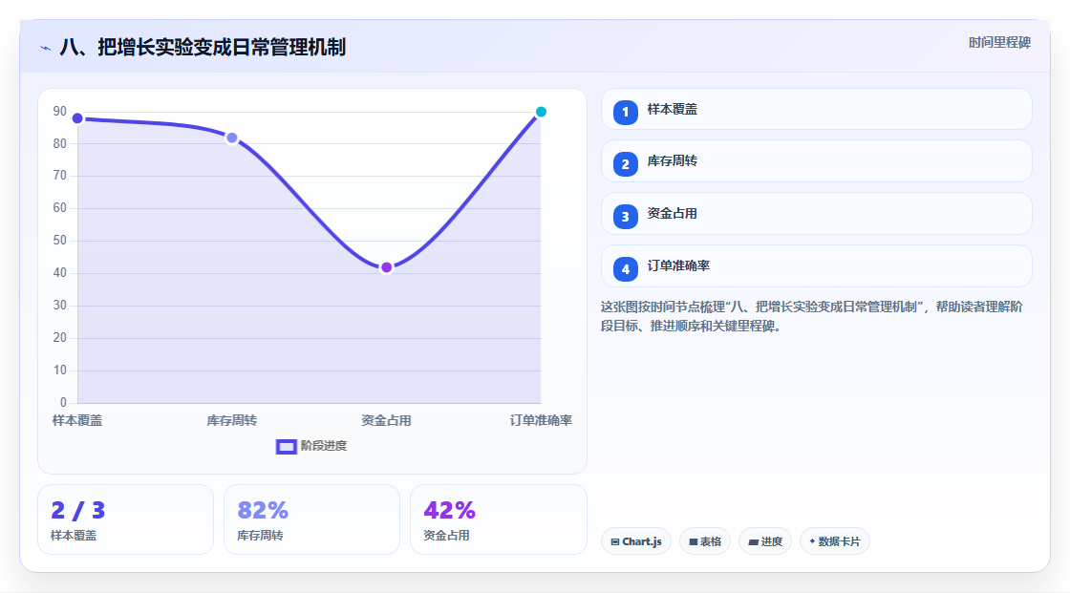Click the y-axis value 0
The image size is (1070, 593).
coord(63,403)
